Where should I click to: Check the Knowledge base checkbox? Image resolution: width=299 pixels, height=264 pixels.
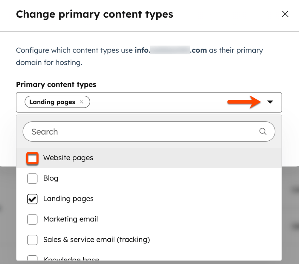tap(32, 259)
